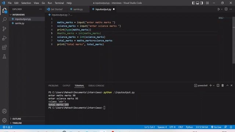This screenshot has width=235, height=132.
Task: Open the terminal launch profile dropdown
Action: click(214, 85)
